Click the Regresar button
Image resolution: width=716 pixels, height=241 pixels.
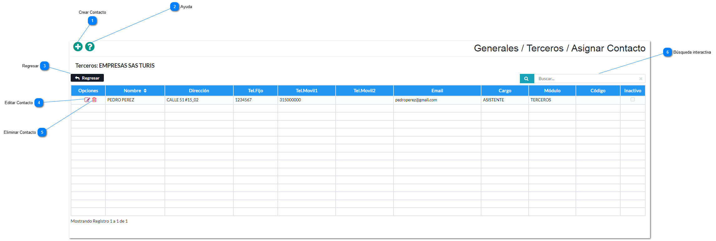(x=87, y=78)
